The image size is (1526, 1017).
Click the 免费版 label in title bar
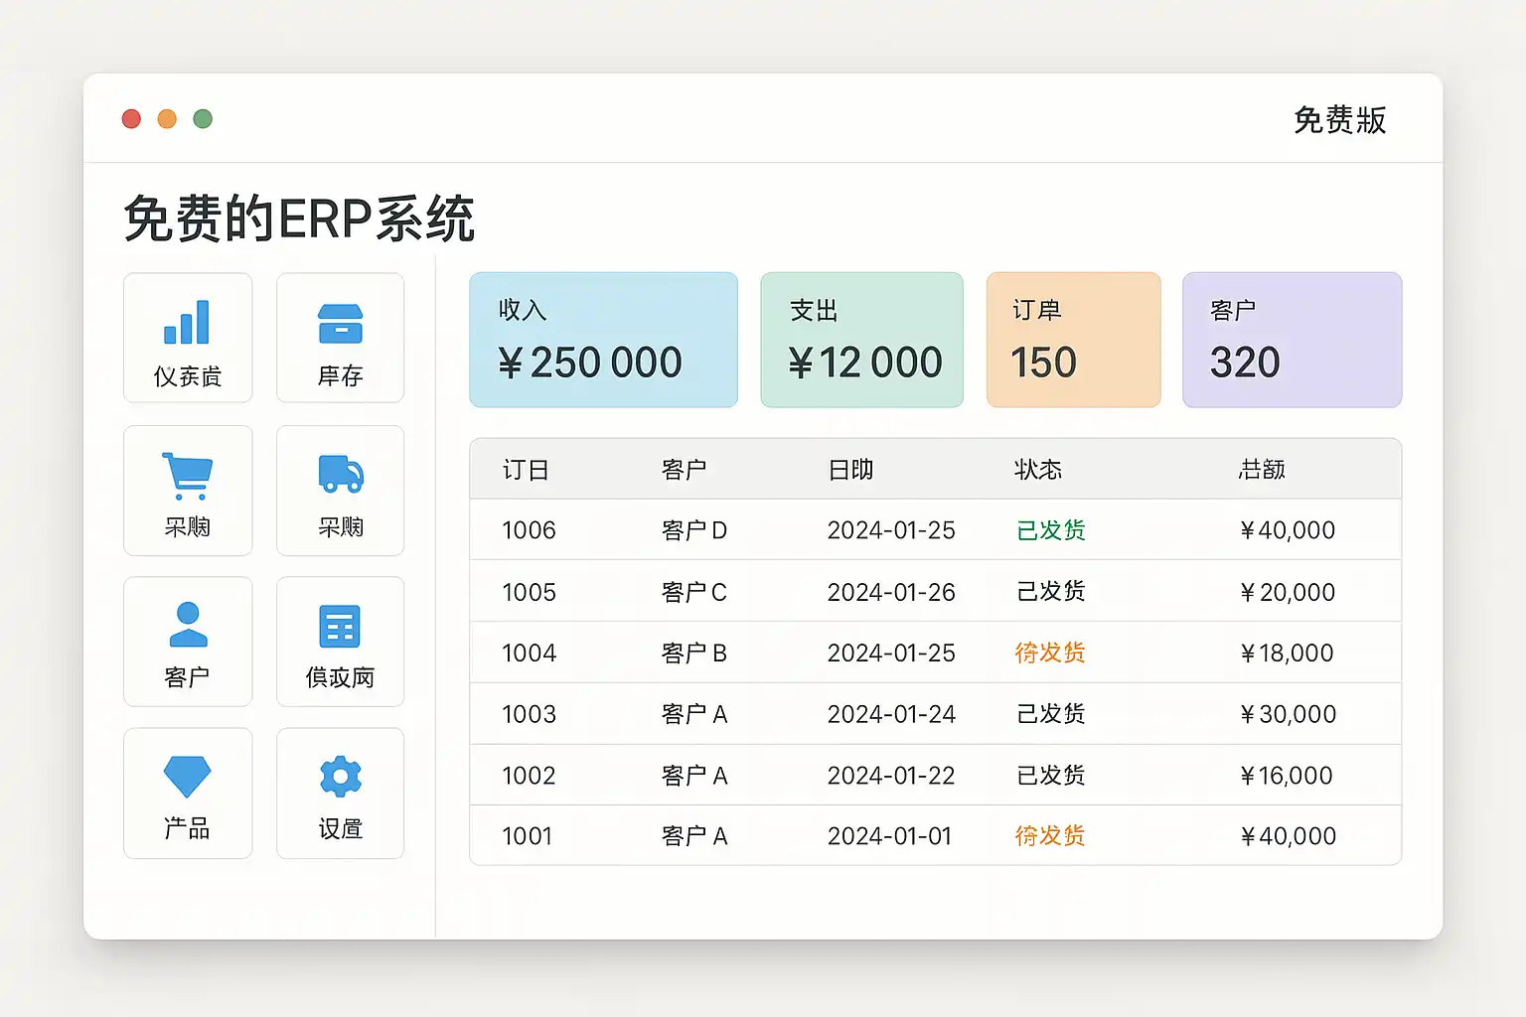(1339, 120)
